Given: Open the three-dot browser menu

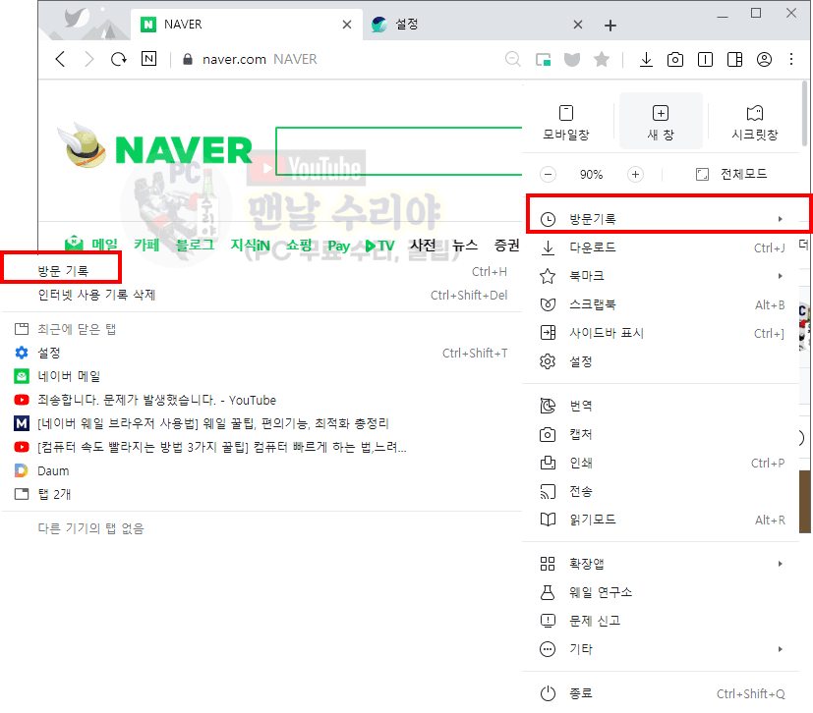Looking at the screenshot, I should [x=791, y=59].
